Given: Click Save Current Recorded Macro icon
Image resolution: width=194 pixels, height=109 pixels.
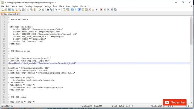Looking at the screenshot, I should (x=115, y=10).
